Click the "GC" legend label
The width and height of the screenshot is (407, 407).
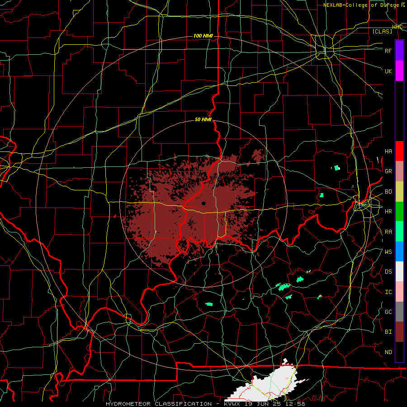pyautogui.click(x=388, y=312)
